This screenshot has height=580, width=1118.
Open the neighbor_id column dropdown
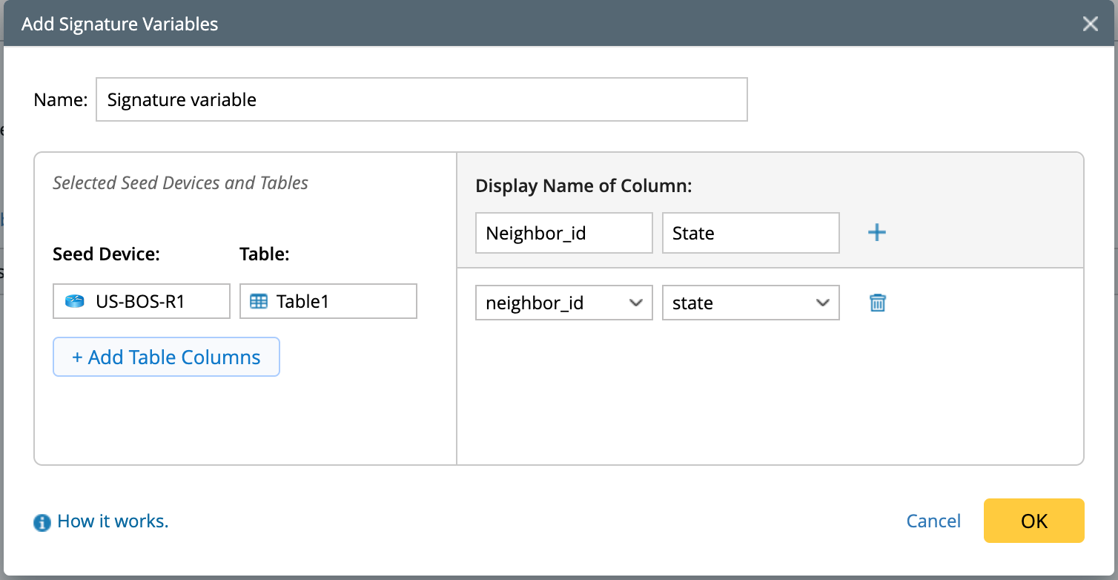pos(563,303)
